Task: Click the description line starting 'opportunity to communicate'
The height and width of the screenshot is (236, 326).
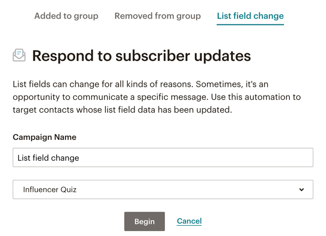Action: [x=157, y=97]
